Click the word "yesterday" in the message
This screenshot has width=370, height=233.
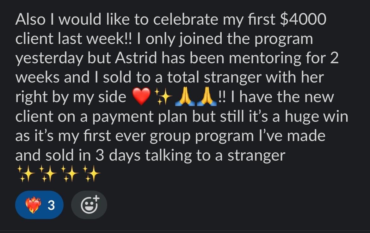coord(49,58)
